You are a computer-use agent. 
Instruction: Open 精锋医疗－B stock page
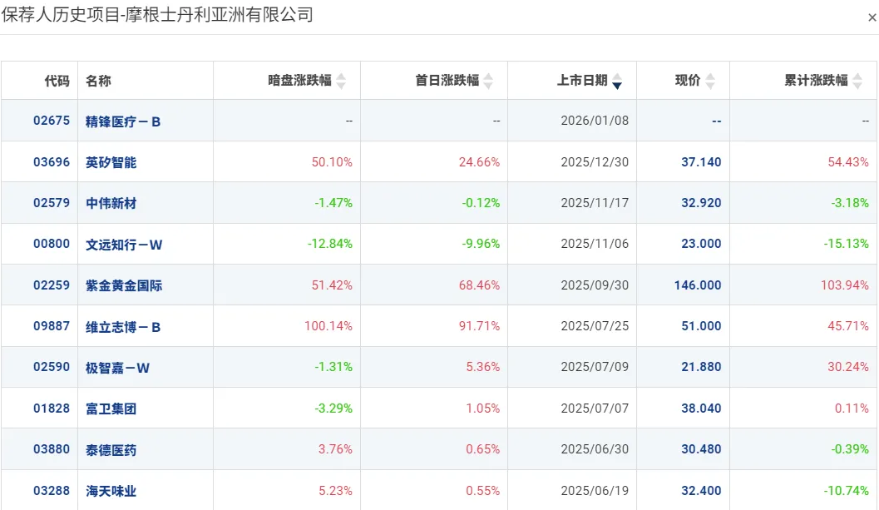123,121
